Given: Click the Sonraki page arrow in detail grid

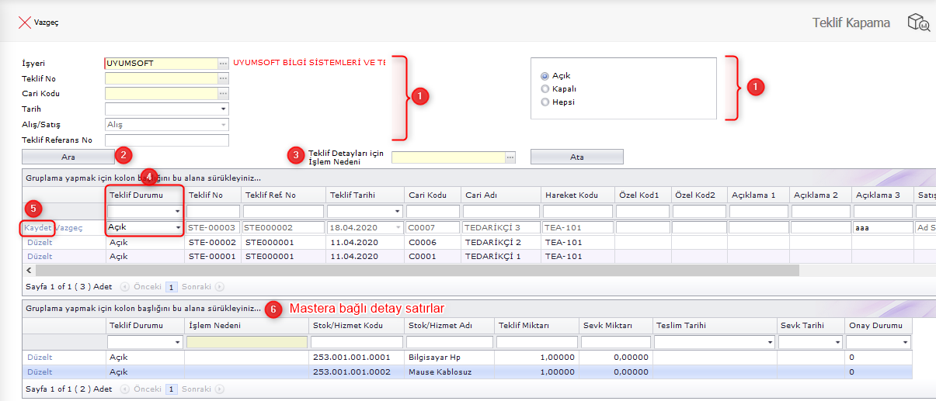Looking at the screenshot, I should pos(220,389).
